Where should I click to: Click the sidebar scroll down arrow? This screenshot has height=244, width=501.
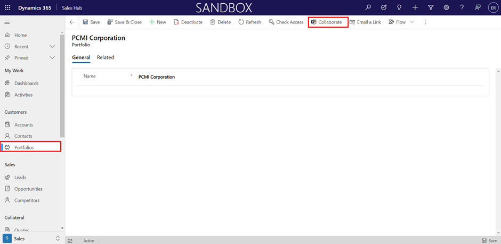[62, 229]
